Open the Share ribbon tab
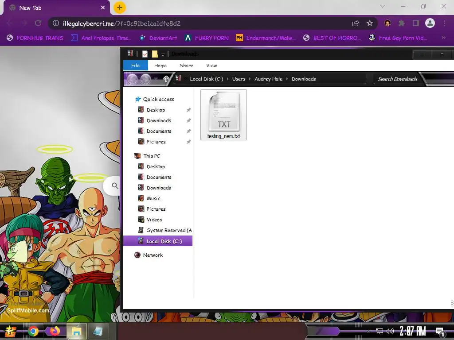The image size is (454, 340). click(x=187, y=66)
